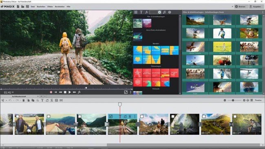
Task: Start recording with the red record button
Action: 51,92
